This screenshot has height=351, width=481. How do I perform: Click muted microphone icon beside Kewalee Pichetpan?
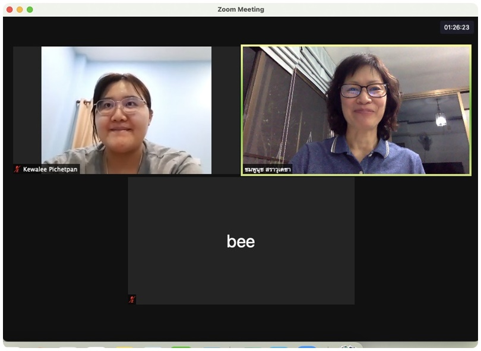17,169
